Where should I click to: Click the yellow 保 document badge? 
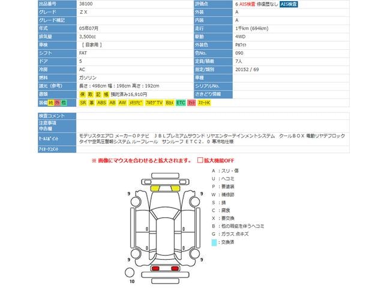coord(83,94)
